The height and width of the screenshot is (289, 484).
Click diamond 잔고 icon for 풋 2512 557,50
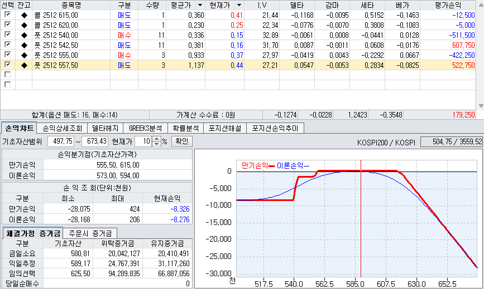click(x=24, y=65)
